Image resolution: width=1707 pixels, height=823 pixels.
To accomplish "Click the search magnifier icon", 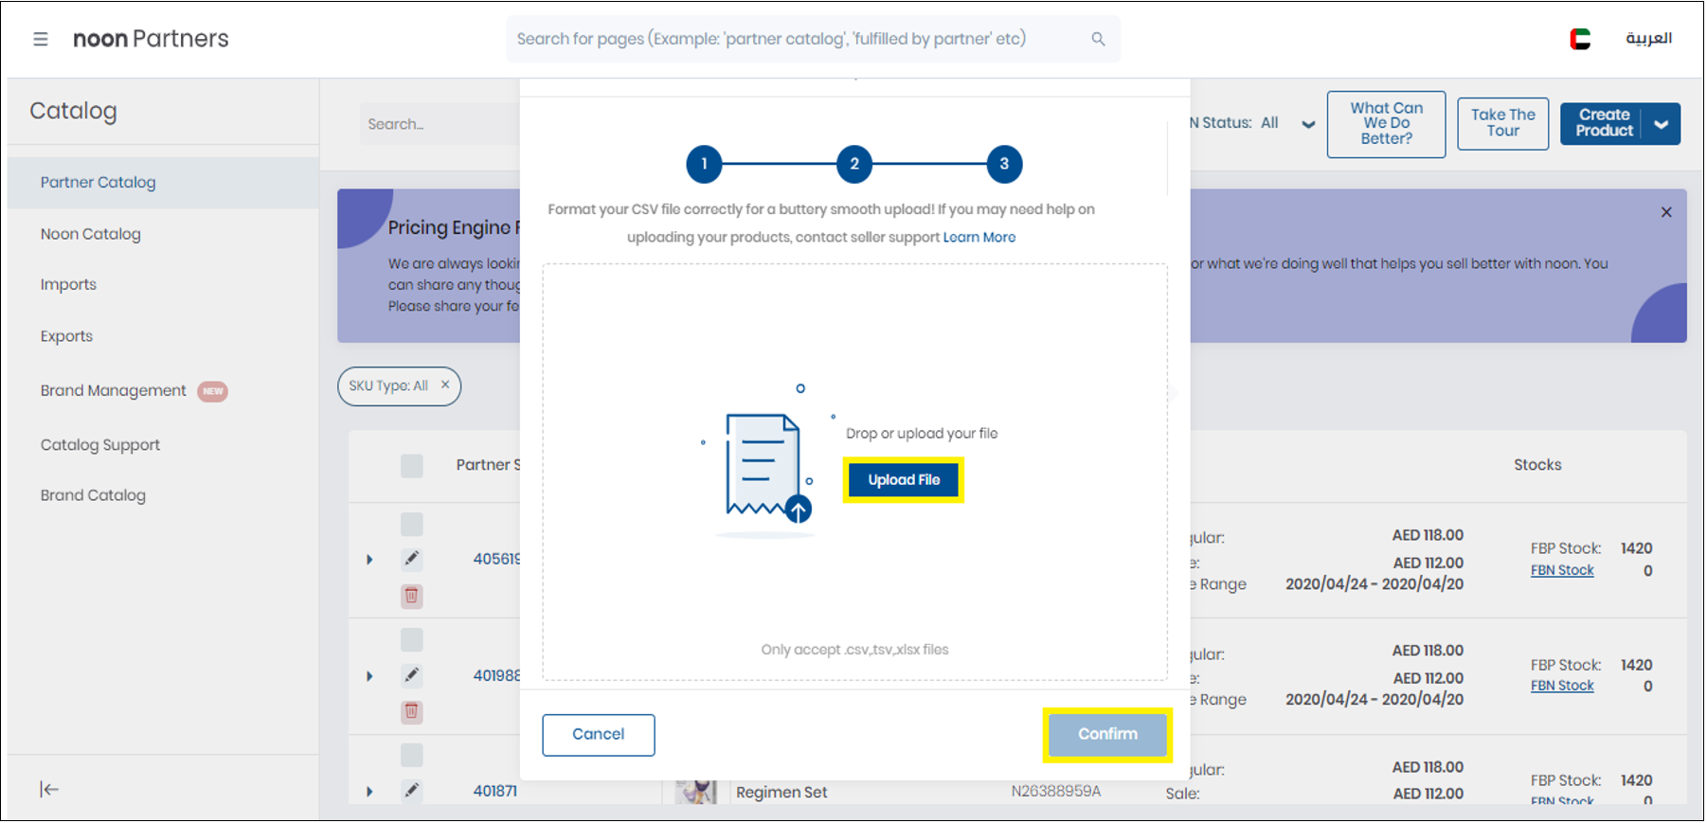I will tap(1098, 39).
